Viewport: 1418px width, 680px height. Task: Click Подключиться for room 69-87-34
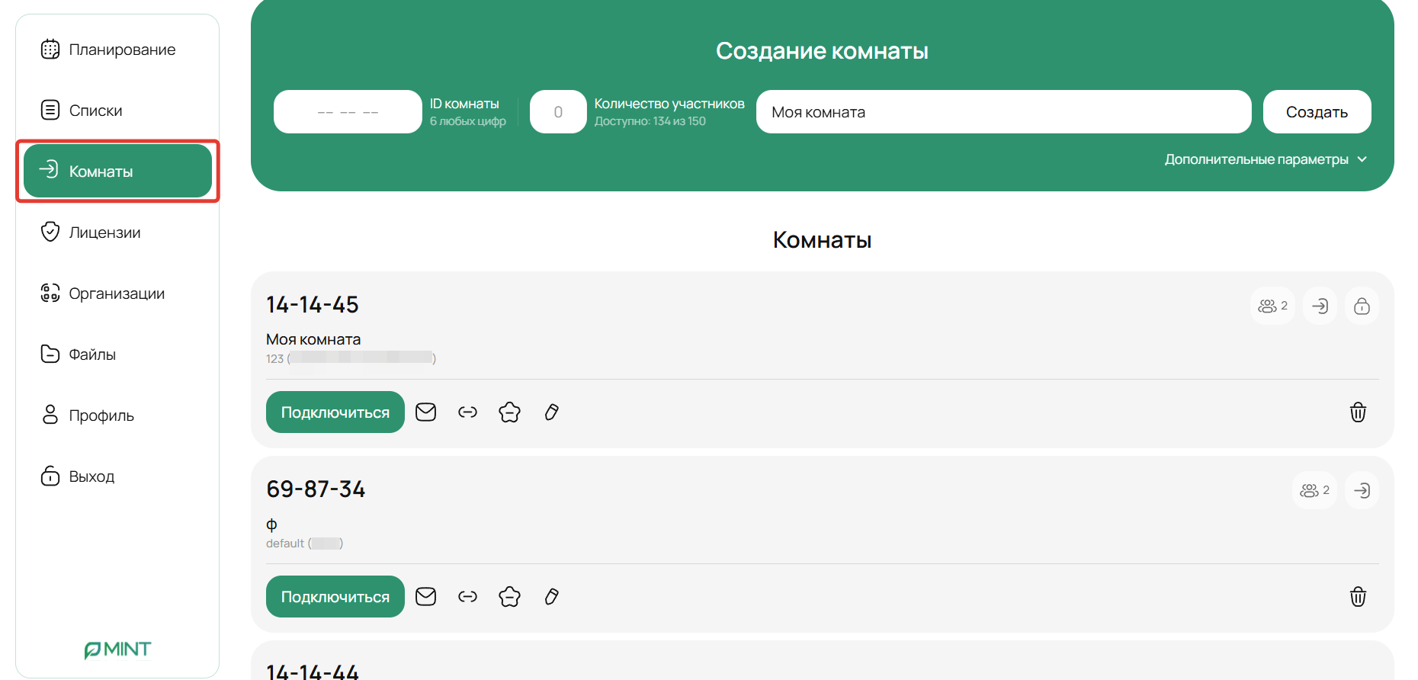point(335,597)
